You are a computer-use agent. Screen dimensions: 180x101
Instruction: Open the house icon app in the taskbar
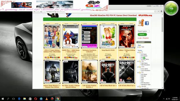coord(41,99)
